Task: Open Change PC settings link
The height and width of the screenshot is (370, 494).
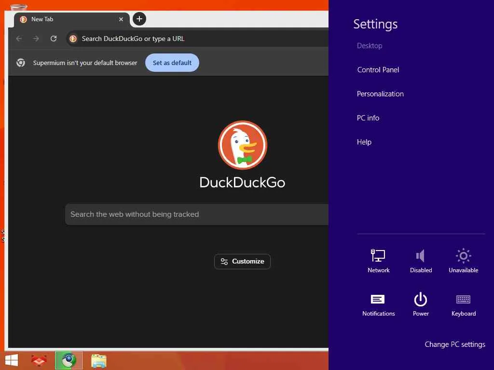Action: (454, 344)
